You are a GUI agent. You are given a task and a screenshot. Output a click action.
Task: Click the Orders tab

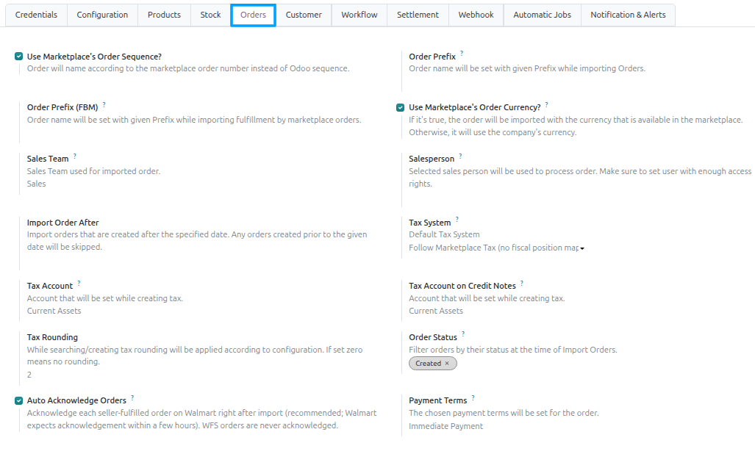(x=254, y=15)
